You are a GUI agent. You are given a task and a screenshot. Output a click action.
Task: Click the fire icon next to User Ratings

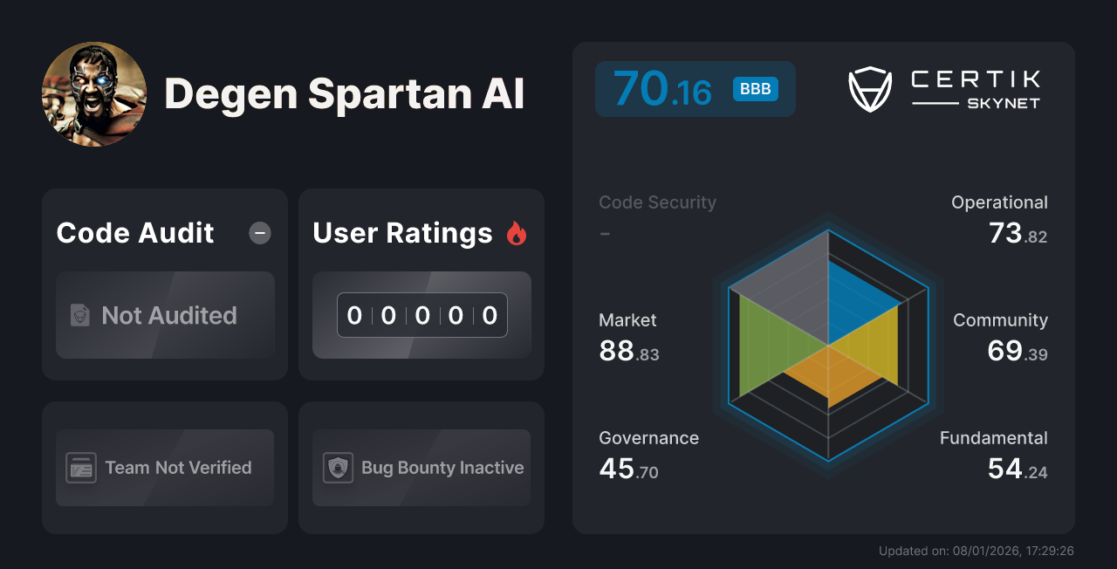(x=517, y=232)
